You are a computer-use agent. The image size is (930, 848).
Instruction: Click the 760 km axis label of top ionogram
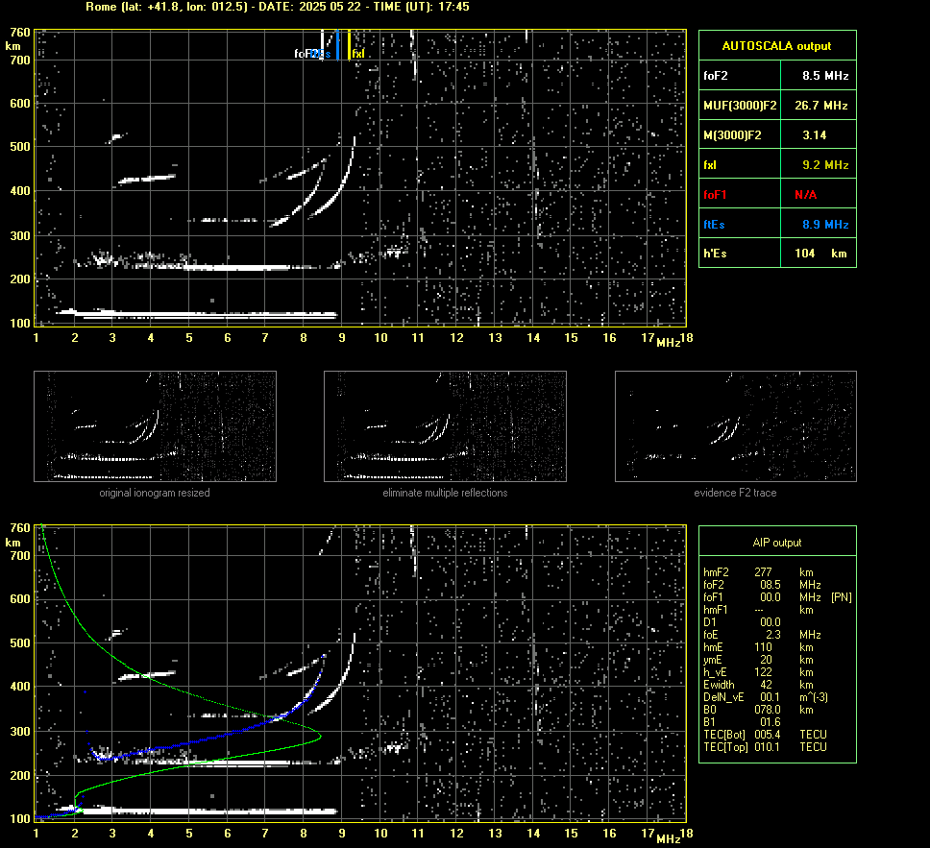[x=20, y=33]
